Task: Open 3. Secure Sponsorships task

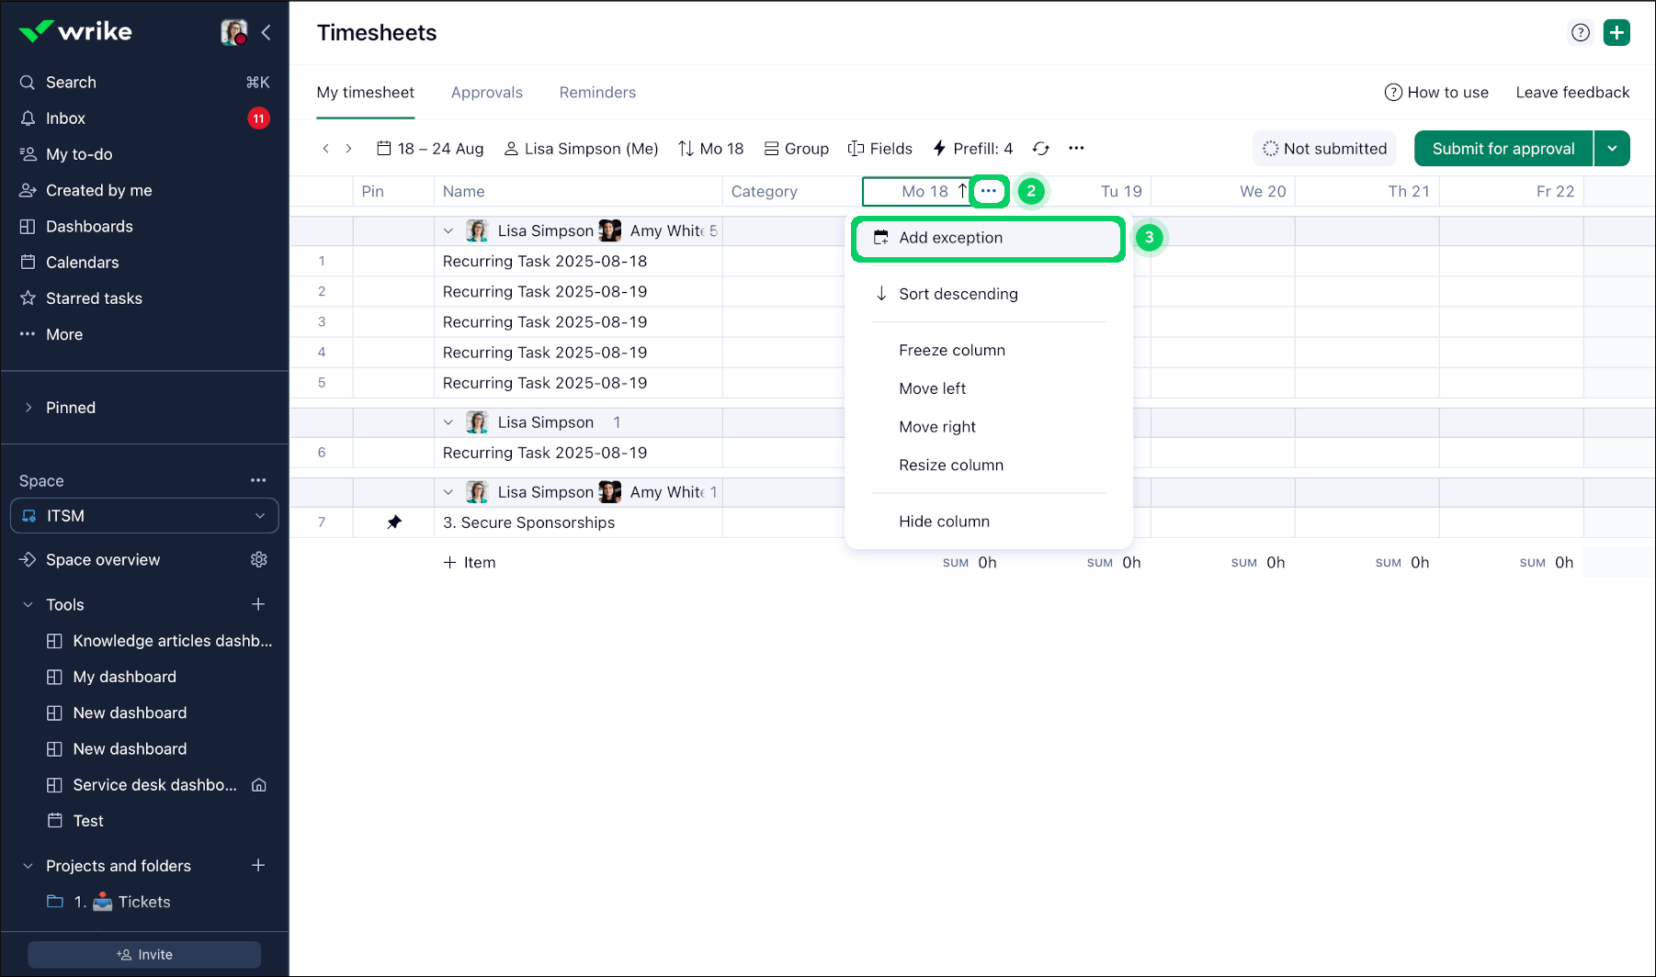Action: [x=529, y=522]
